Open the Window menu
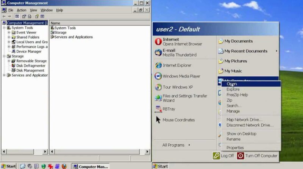 pos(46,10)
